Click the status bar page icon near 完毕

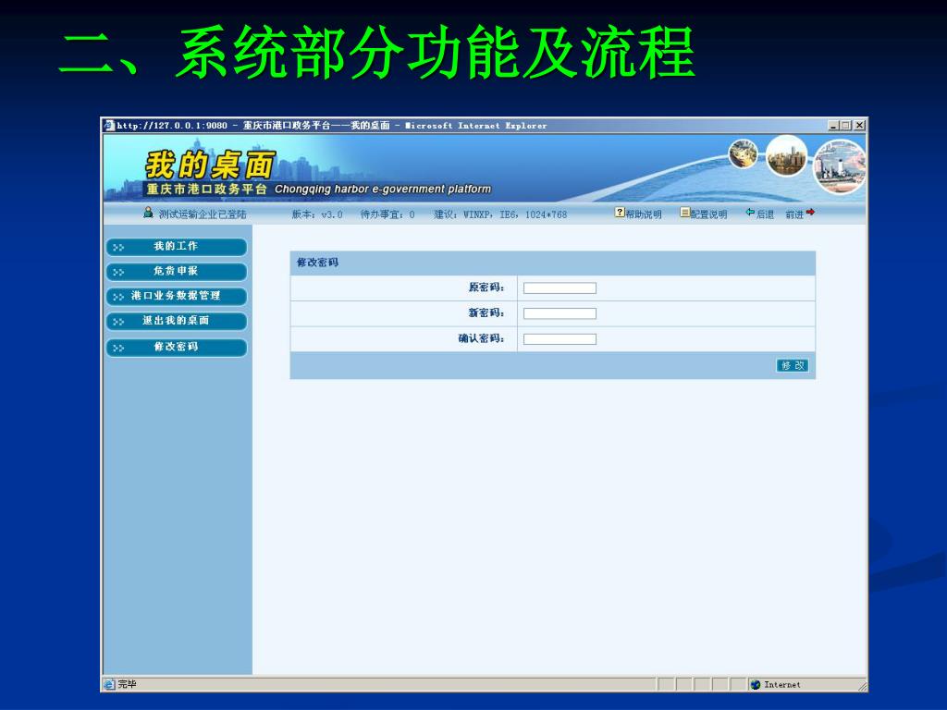[x=109, y=684]
